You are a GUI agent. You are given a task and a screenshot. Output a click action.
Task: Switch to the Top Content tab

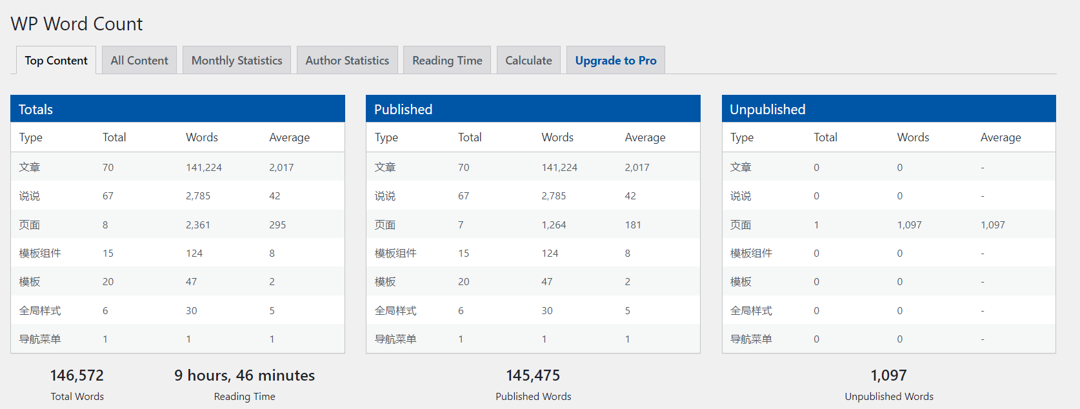(x=56, y=61)
